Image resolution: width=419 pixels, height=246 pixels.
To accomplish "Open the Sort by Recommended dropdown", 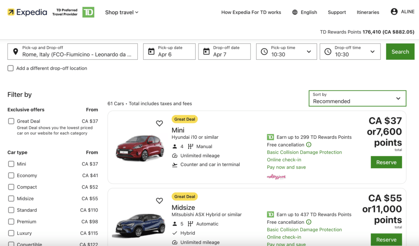I will pyautogui.click(x=357, y=98).
